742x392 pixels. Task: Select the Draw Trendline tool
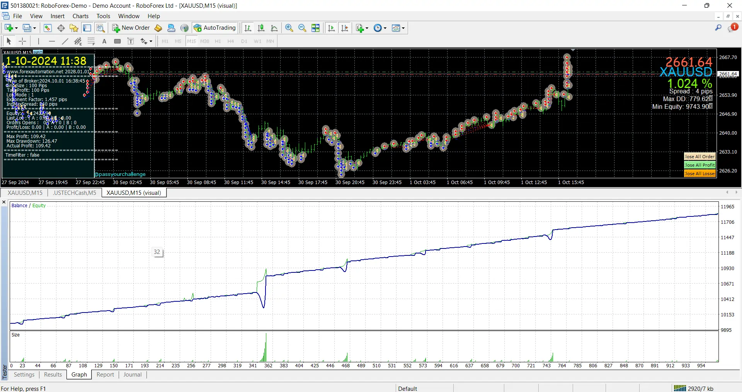click(65, 41)
